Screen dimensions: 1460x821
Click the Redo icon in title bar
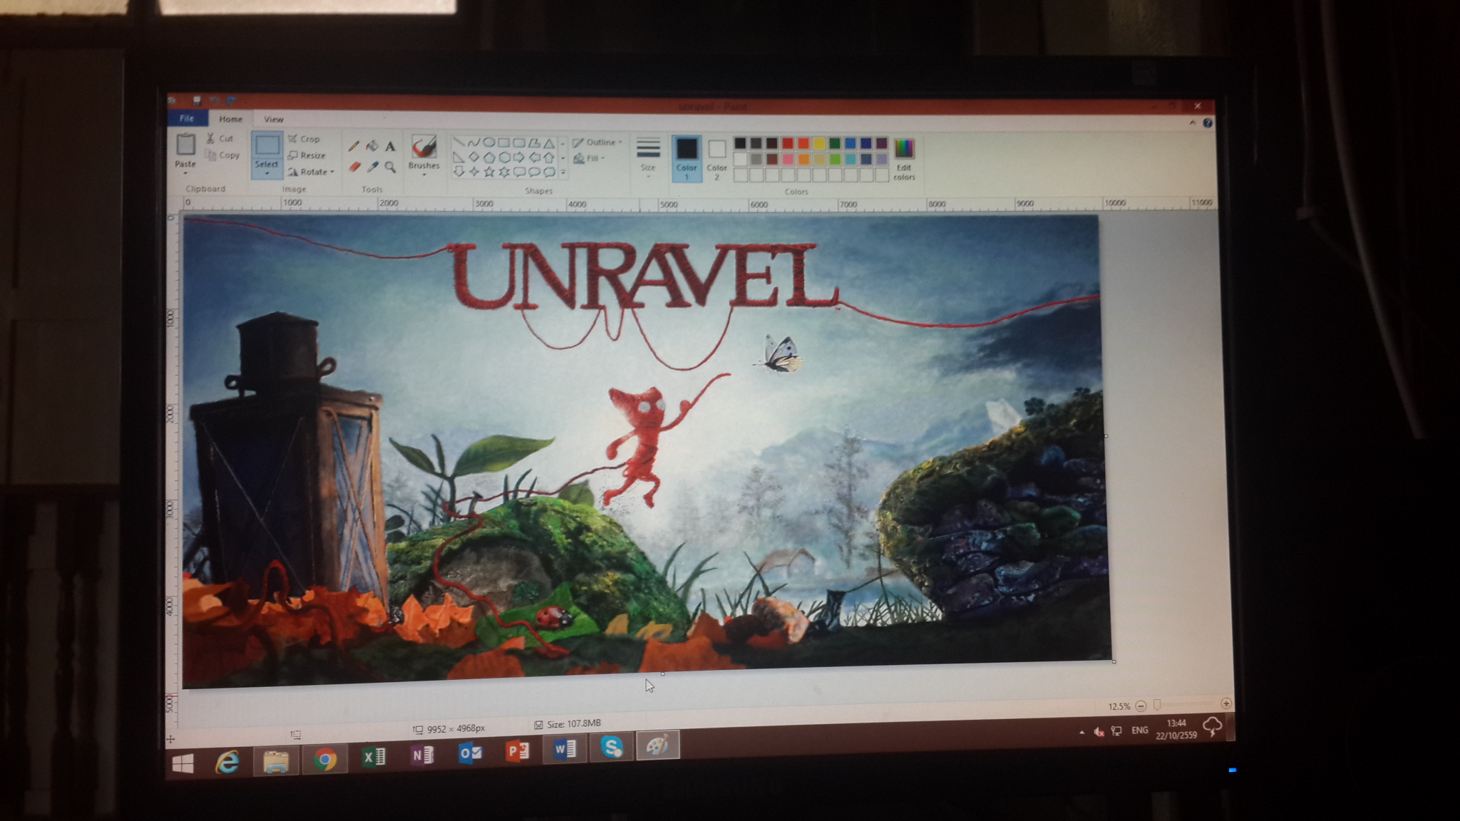[230, 101]
